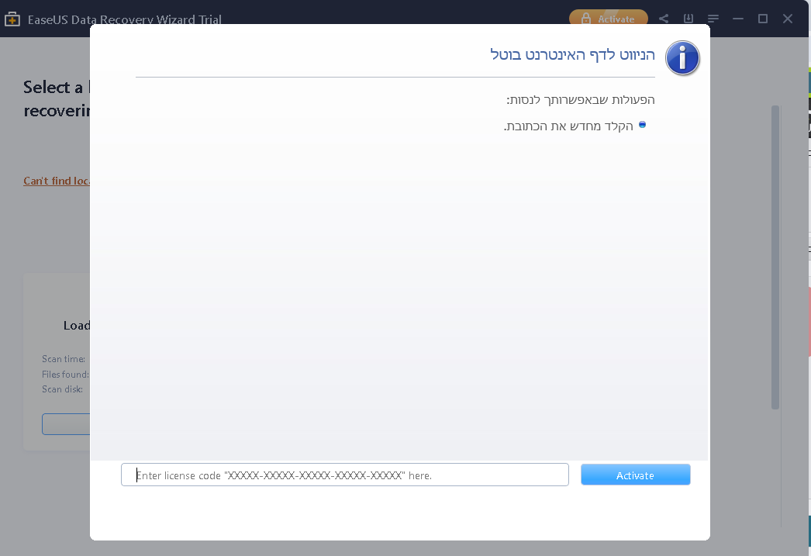Click the outlined button below Scan disk
This screenshot has height=556, width=811.
coord(66,424)
